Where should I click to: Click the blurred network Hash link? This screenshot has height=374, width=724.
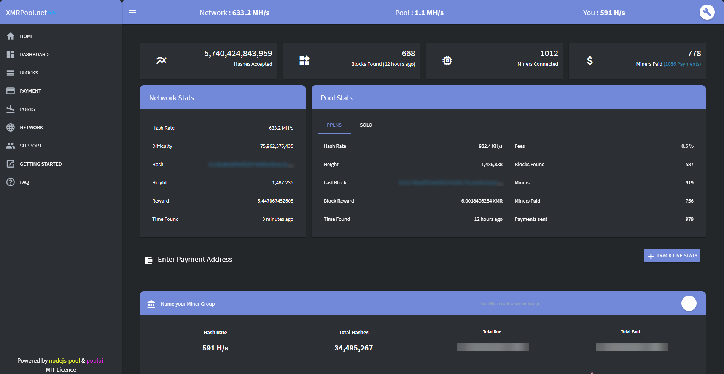(251, 165)
